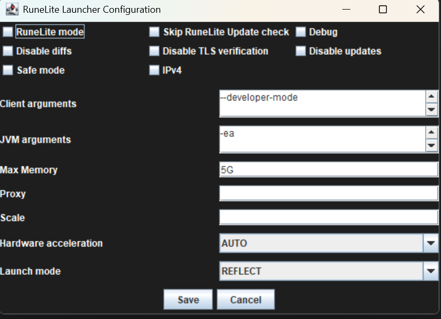Enable Disable updates

click(301, 51)
